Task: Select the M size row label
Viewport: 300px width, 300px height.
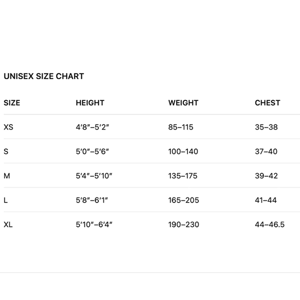Action: click(x=6, y=176)
